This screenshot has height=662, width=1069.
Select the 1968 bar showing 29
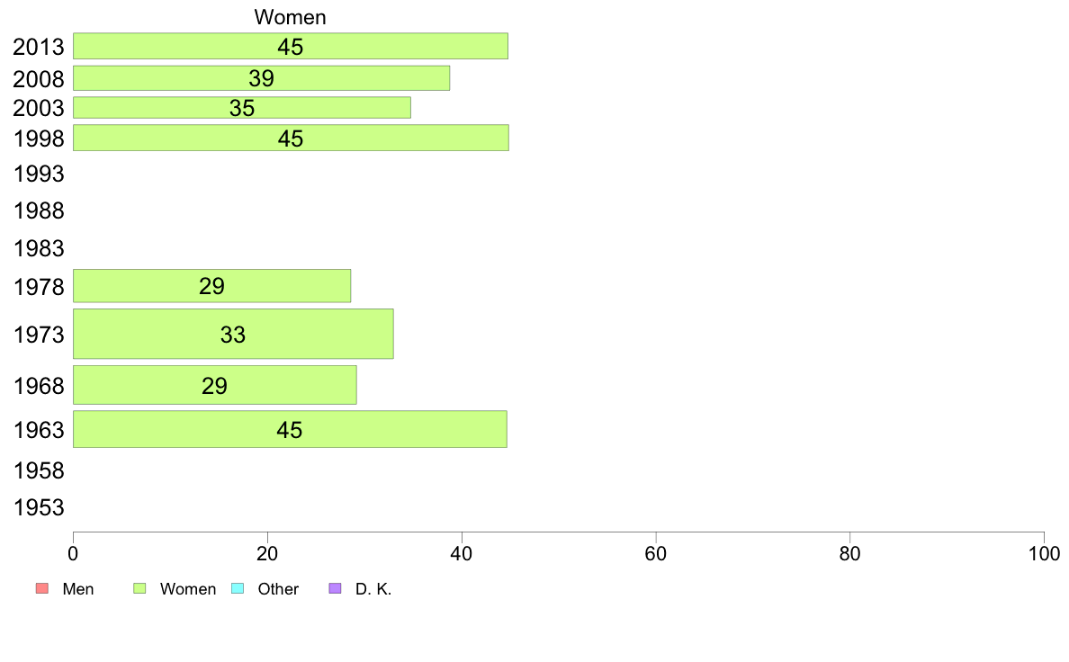click(215, 385)
